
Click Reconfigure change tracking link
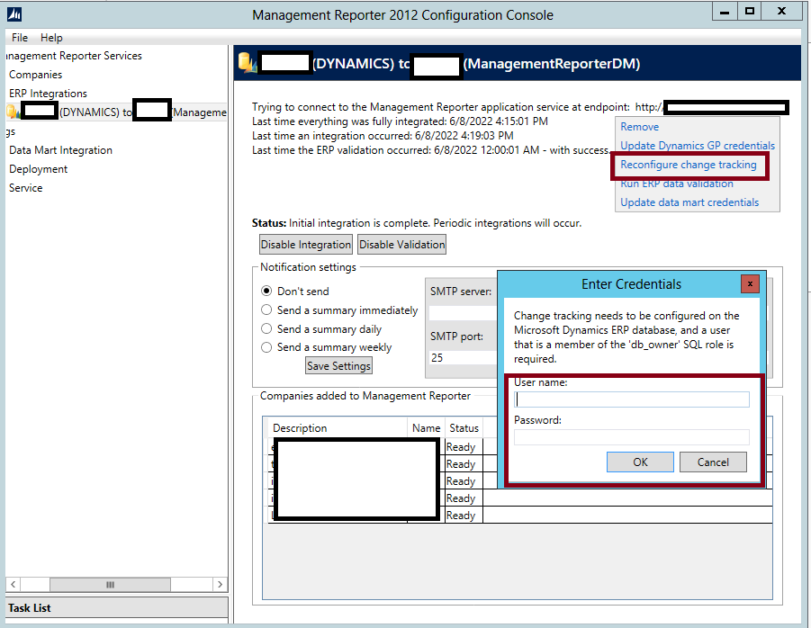pos(688,165)
